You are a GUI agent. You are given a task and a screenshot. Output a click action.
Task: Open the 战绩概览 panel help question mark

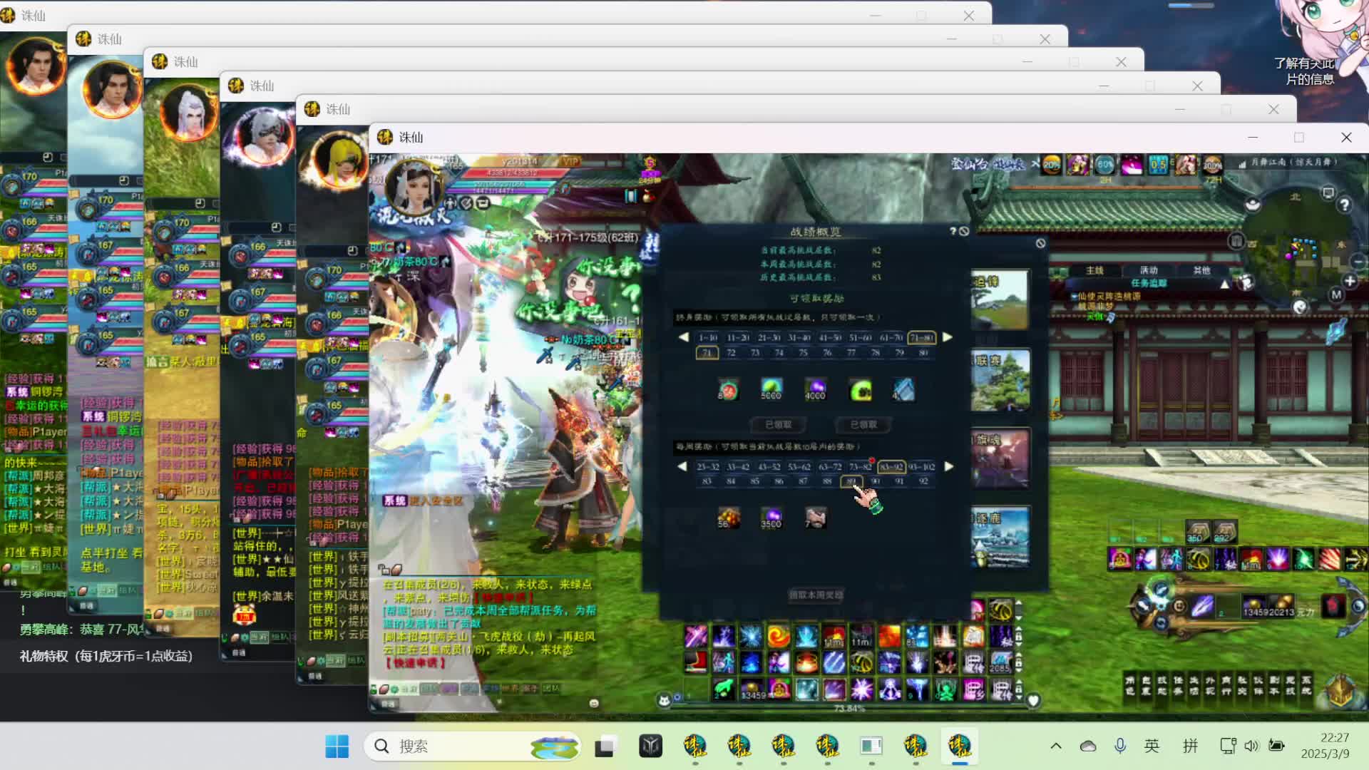tap(953, 231)
